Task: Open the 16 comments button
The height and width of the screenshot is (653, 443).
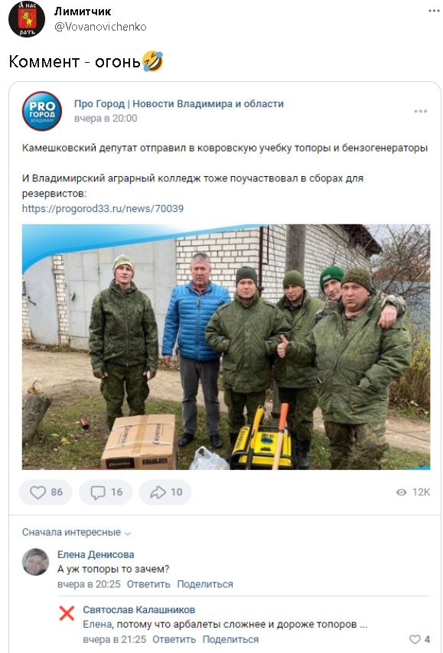Action: coord(106,492)
